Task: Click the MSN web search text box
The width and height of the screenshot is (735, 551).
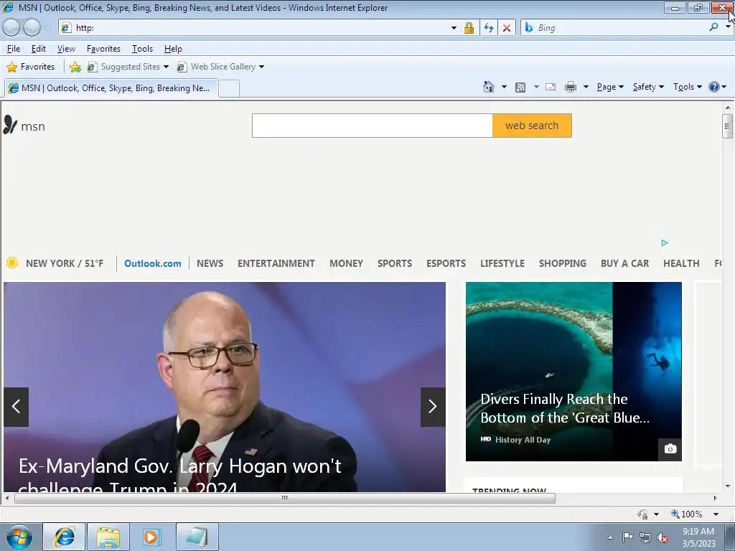Action: pyautogui.click(x=373, y=126)
